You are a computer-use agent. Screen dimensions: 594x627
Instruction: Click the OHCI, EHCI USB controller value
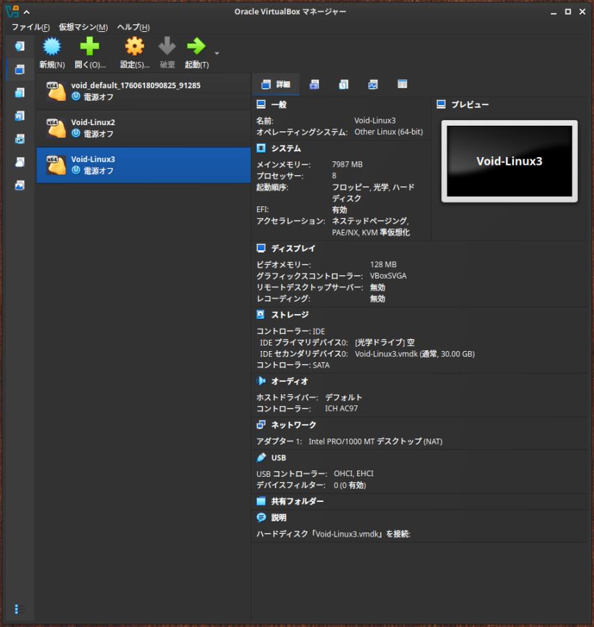pos(354,473)
